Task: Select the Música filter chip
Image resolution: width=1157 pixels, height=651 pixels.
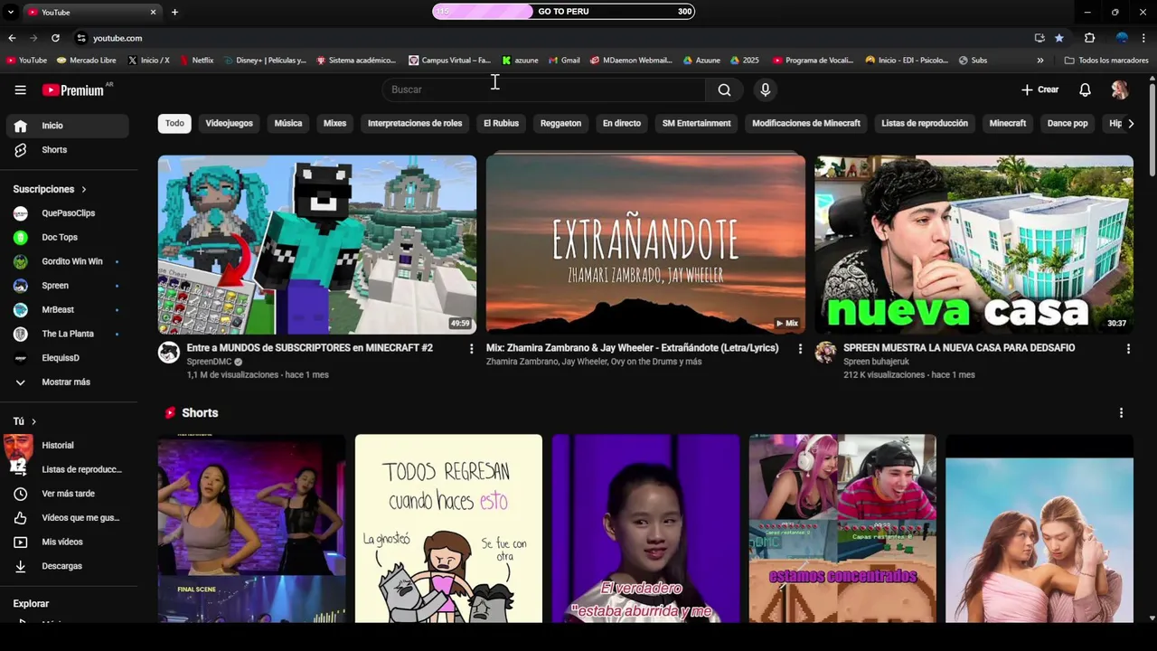Action: [288, 123]
